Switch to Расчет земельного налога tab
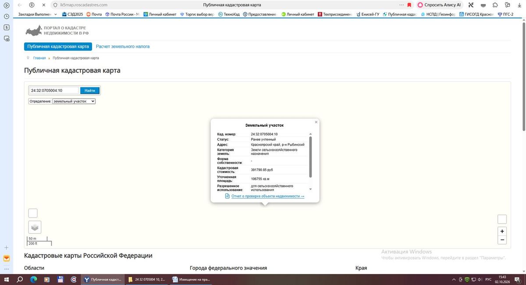Screen dimensions: 526x285 coord(123,46)
